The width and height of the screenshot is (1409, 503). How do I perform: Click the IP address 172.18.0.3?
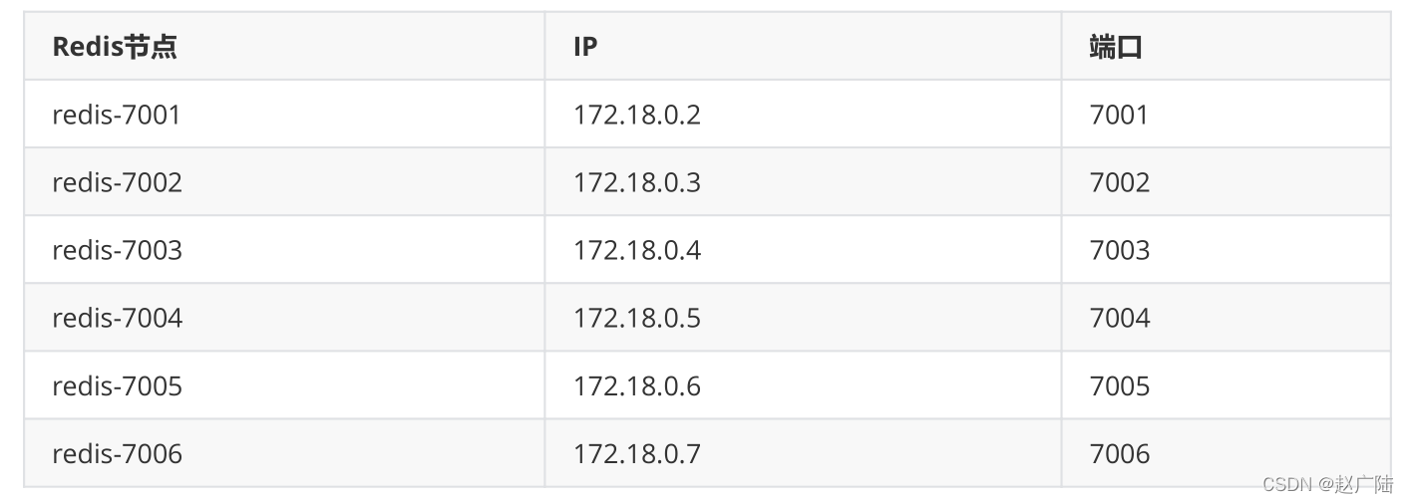636,182
